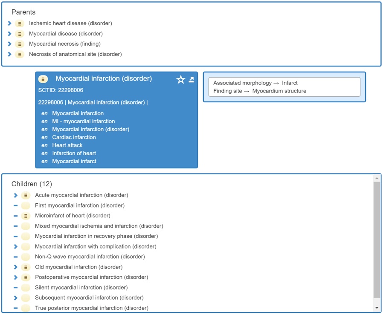Click the Myocardial infarct synonym
Image resolution: width=383 pixels, height=315 pixels.
pos(74,162)
